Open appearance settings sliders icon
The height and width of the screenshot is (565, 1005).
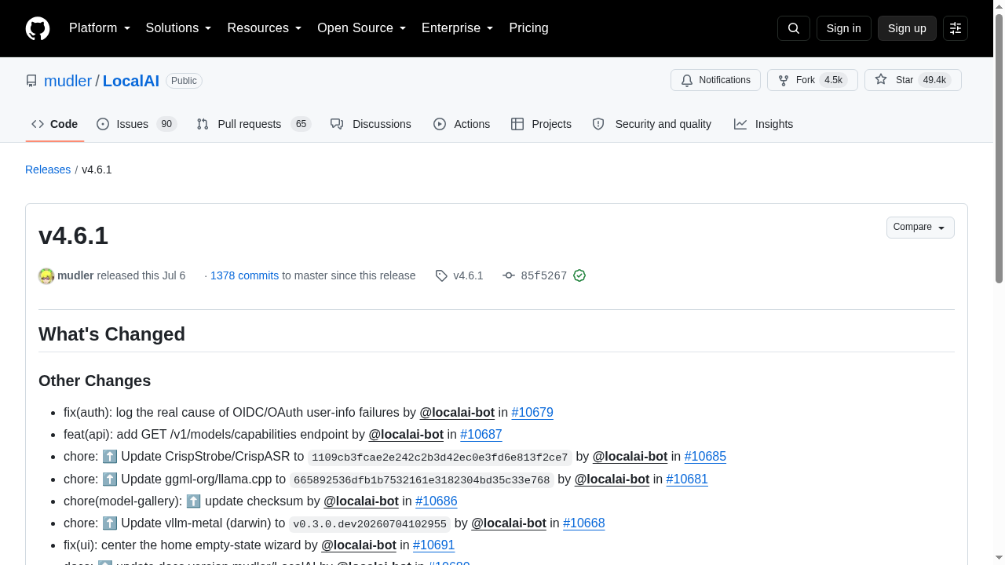tap(956, 28)
